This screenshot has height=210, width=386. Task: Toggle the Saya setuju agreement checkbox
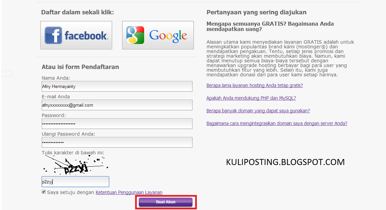click(44, 192)
